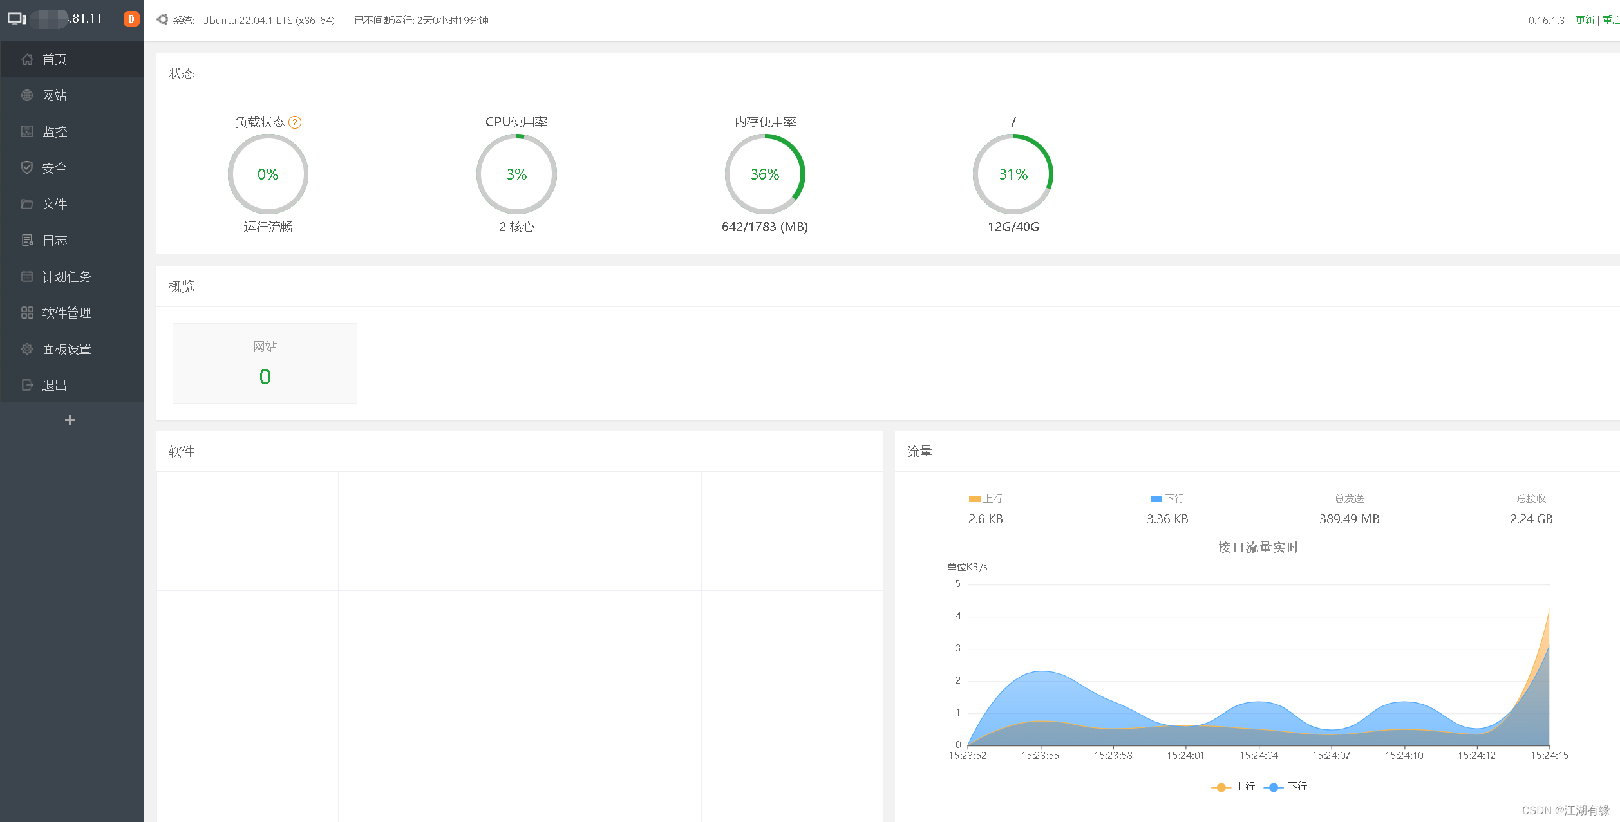Click the shield icon for 安全
1620x822 pixels.
click(27, 167)
